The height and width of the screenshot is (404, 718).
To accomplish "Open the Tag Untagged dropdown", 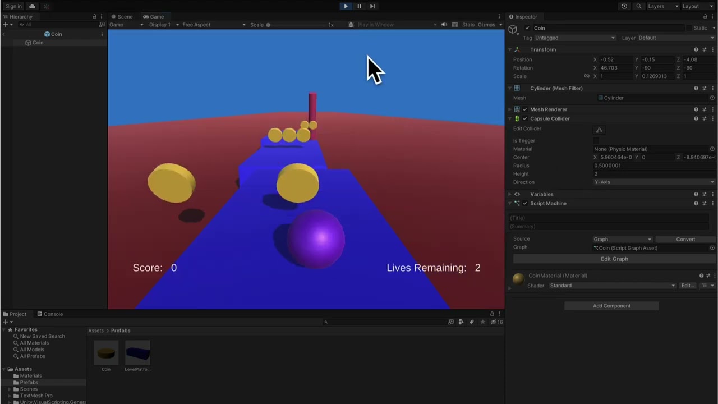I will point(575,38).
